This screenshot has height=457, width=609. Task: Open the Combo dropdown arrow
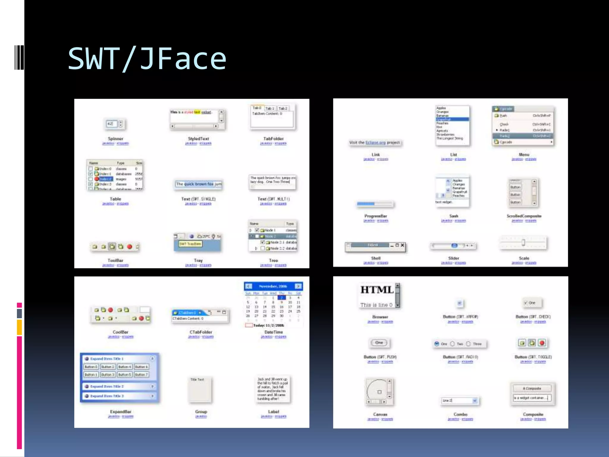[475, 401]
